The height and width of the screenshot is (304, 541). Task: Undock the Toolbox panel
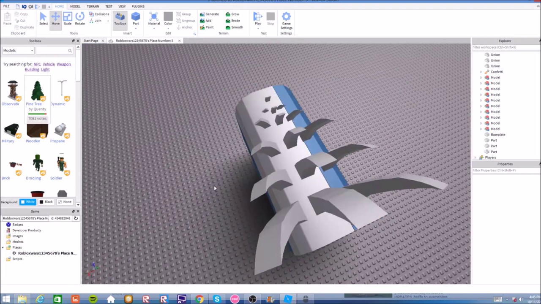[73, 41]
